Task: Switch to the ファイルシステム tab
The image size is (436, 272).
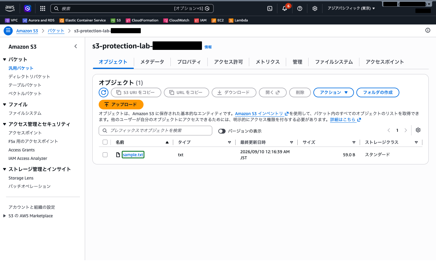Action: tap(334, 62)
